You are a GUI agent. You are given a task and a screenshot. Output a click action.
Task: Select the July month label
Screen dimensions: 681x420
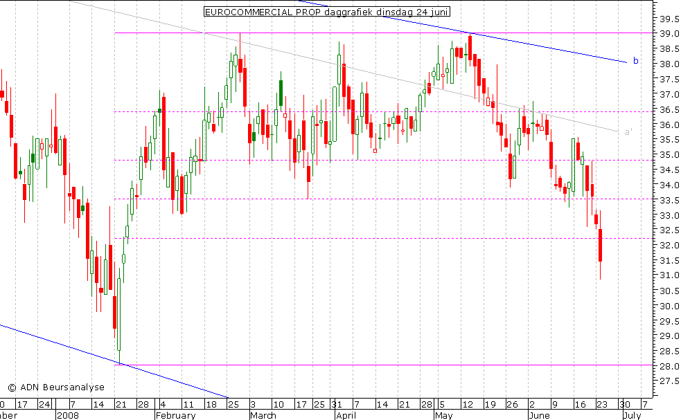[x=633, y=415]
